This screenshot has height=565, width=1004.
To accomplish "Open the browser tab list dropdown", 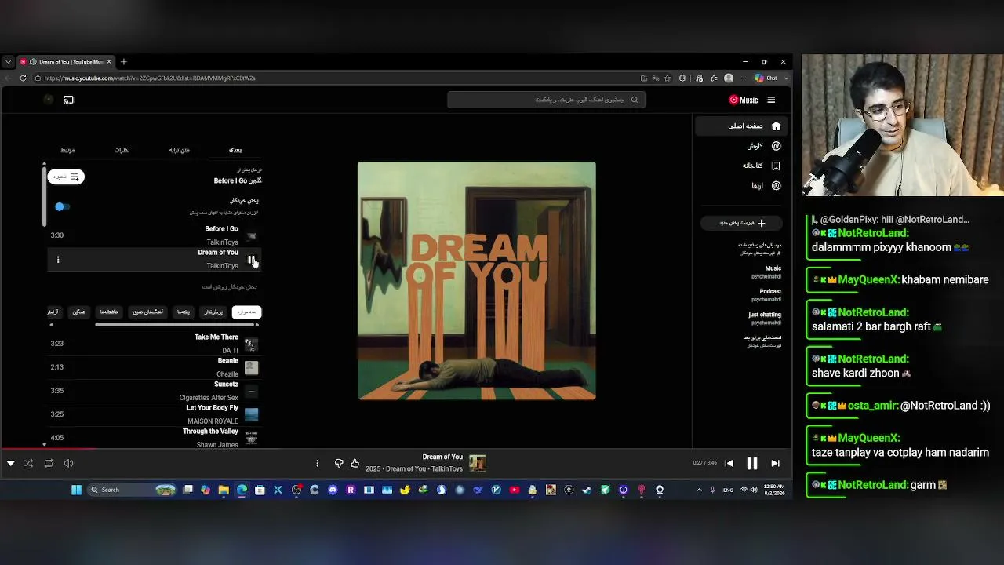I will pos(8,62).
